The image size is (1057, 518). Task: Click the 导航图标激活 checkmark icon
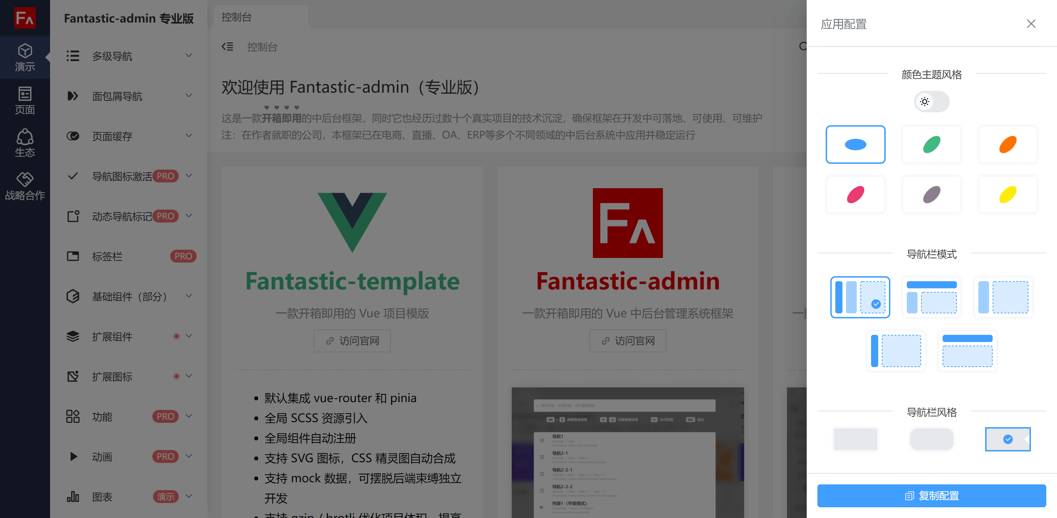[73, 176]
